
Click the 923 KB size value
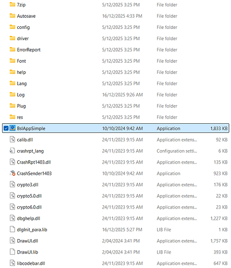tap(220, 174)
